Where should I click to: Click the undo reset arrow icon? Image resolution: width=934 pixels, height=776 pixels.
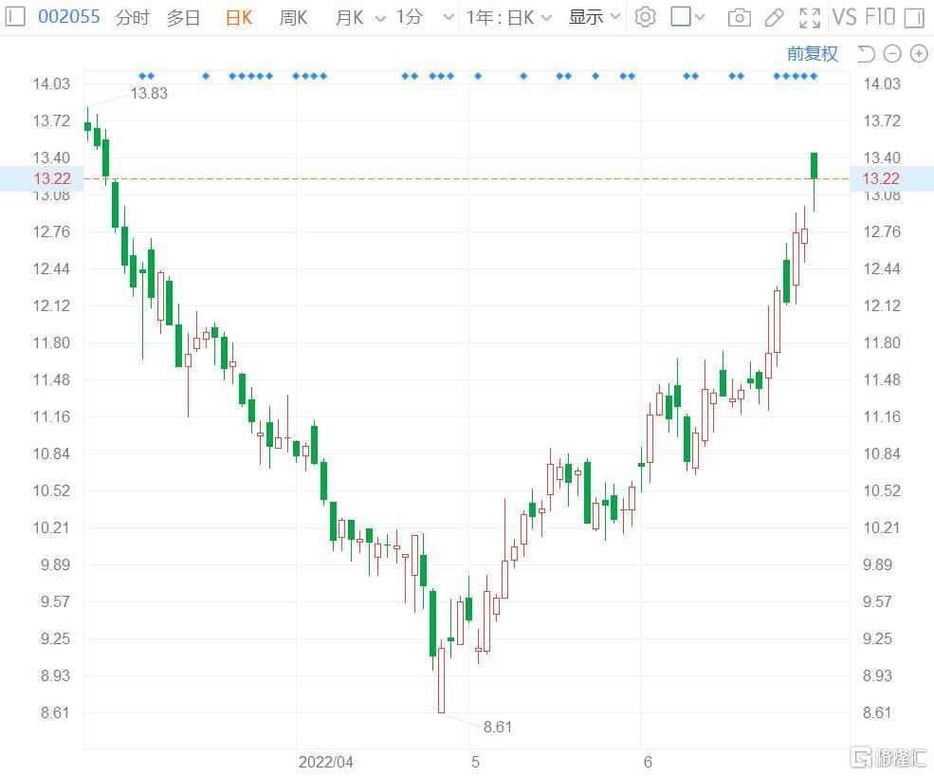click(x=866, y=54)
